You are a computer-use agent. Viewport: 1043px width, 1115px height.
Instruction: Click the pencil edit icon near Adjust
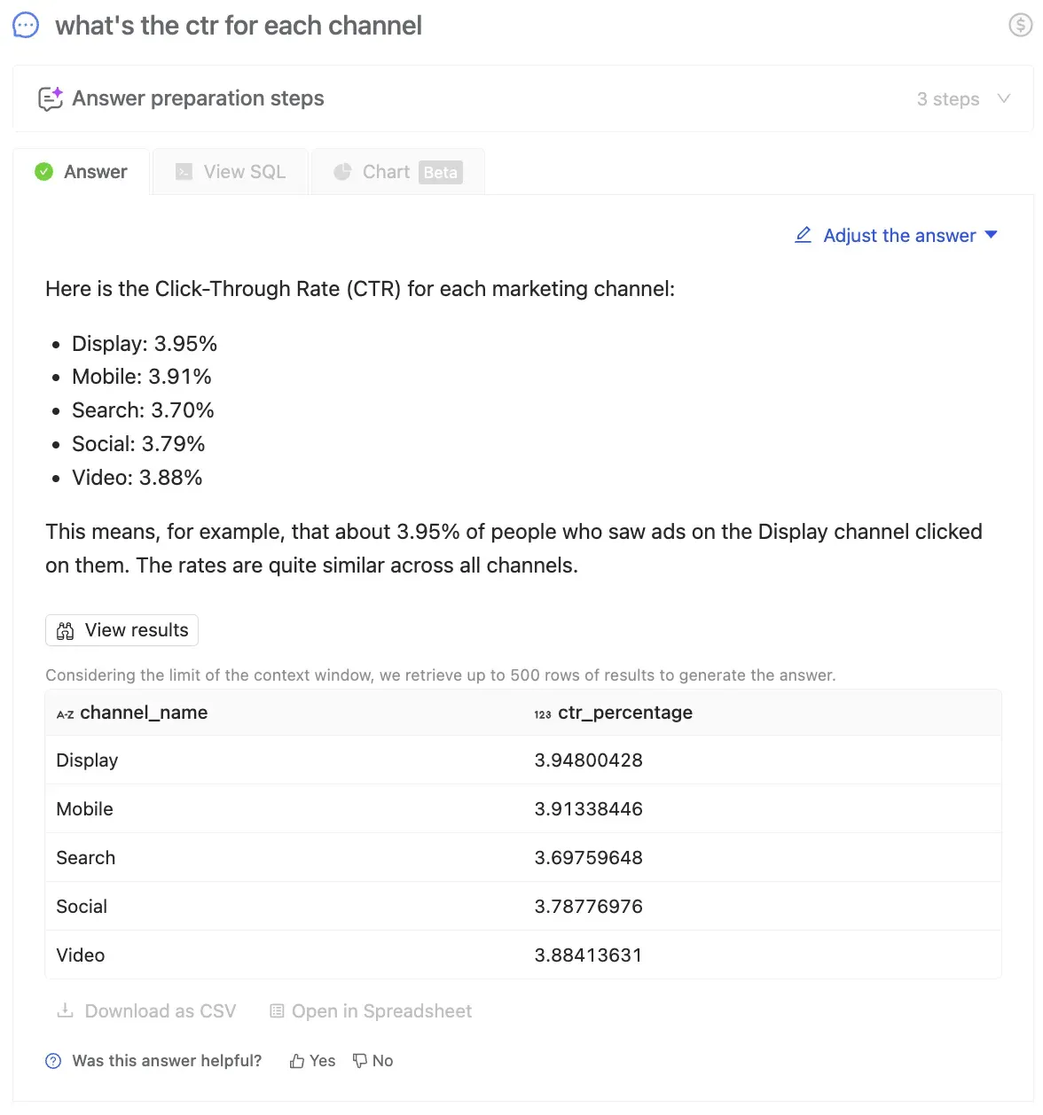804,235
